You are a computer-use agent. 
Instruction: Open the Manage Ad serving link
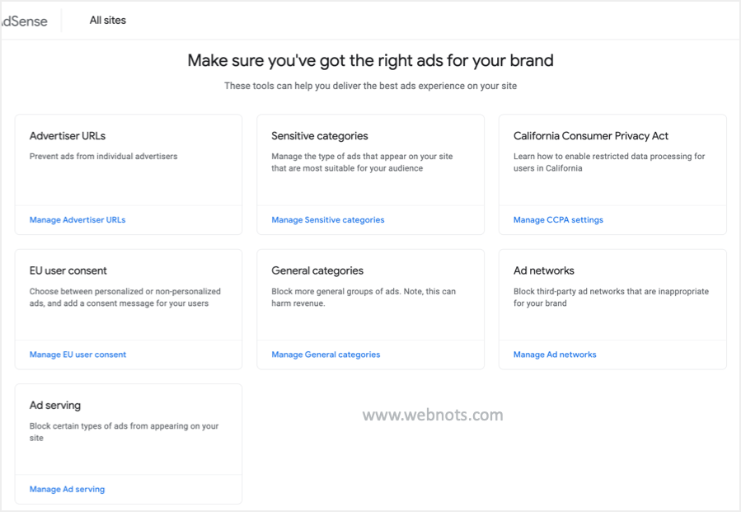click(x=67, y=489)
